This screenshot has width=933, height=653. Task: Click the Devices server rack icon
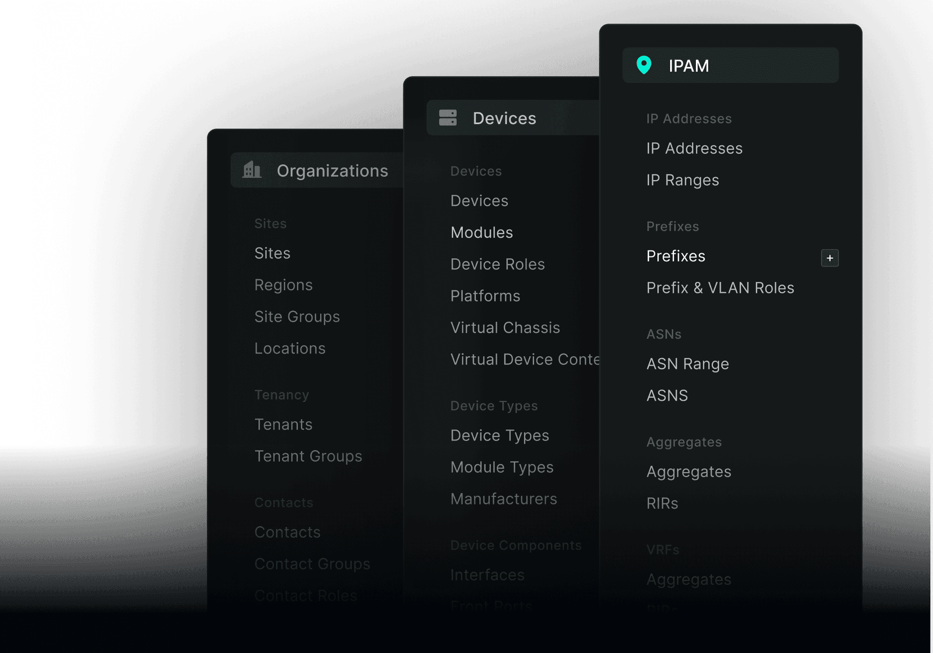click(448, 118)
